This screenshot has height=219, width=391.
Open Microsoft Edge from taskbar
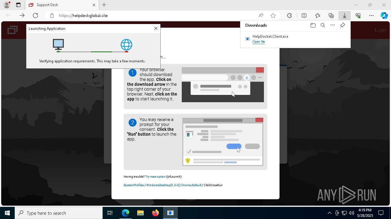pos(126,213)
